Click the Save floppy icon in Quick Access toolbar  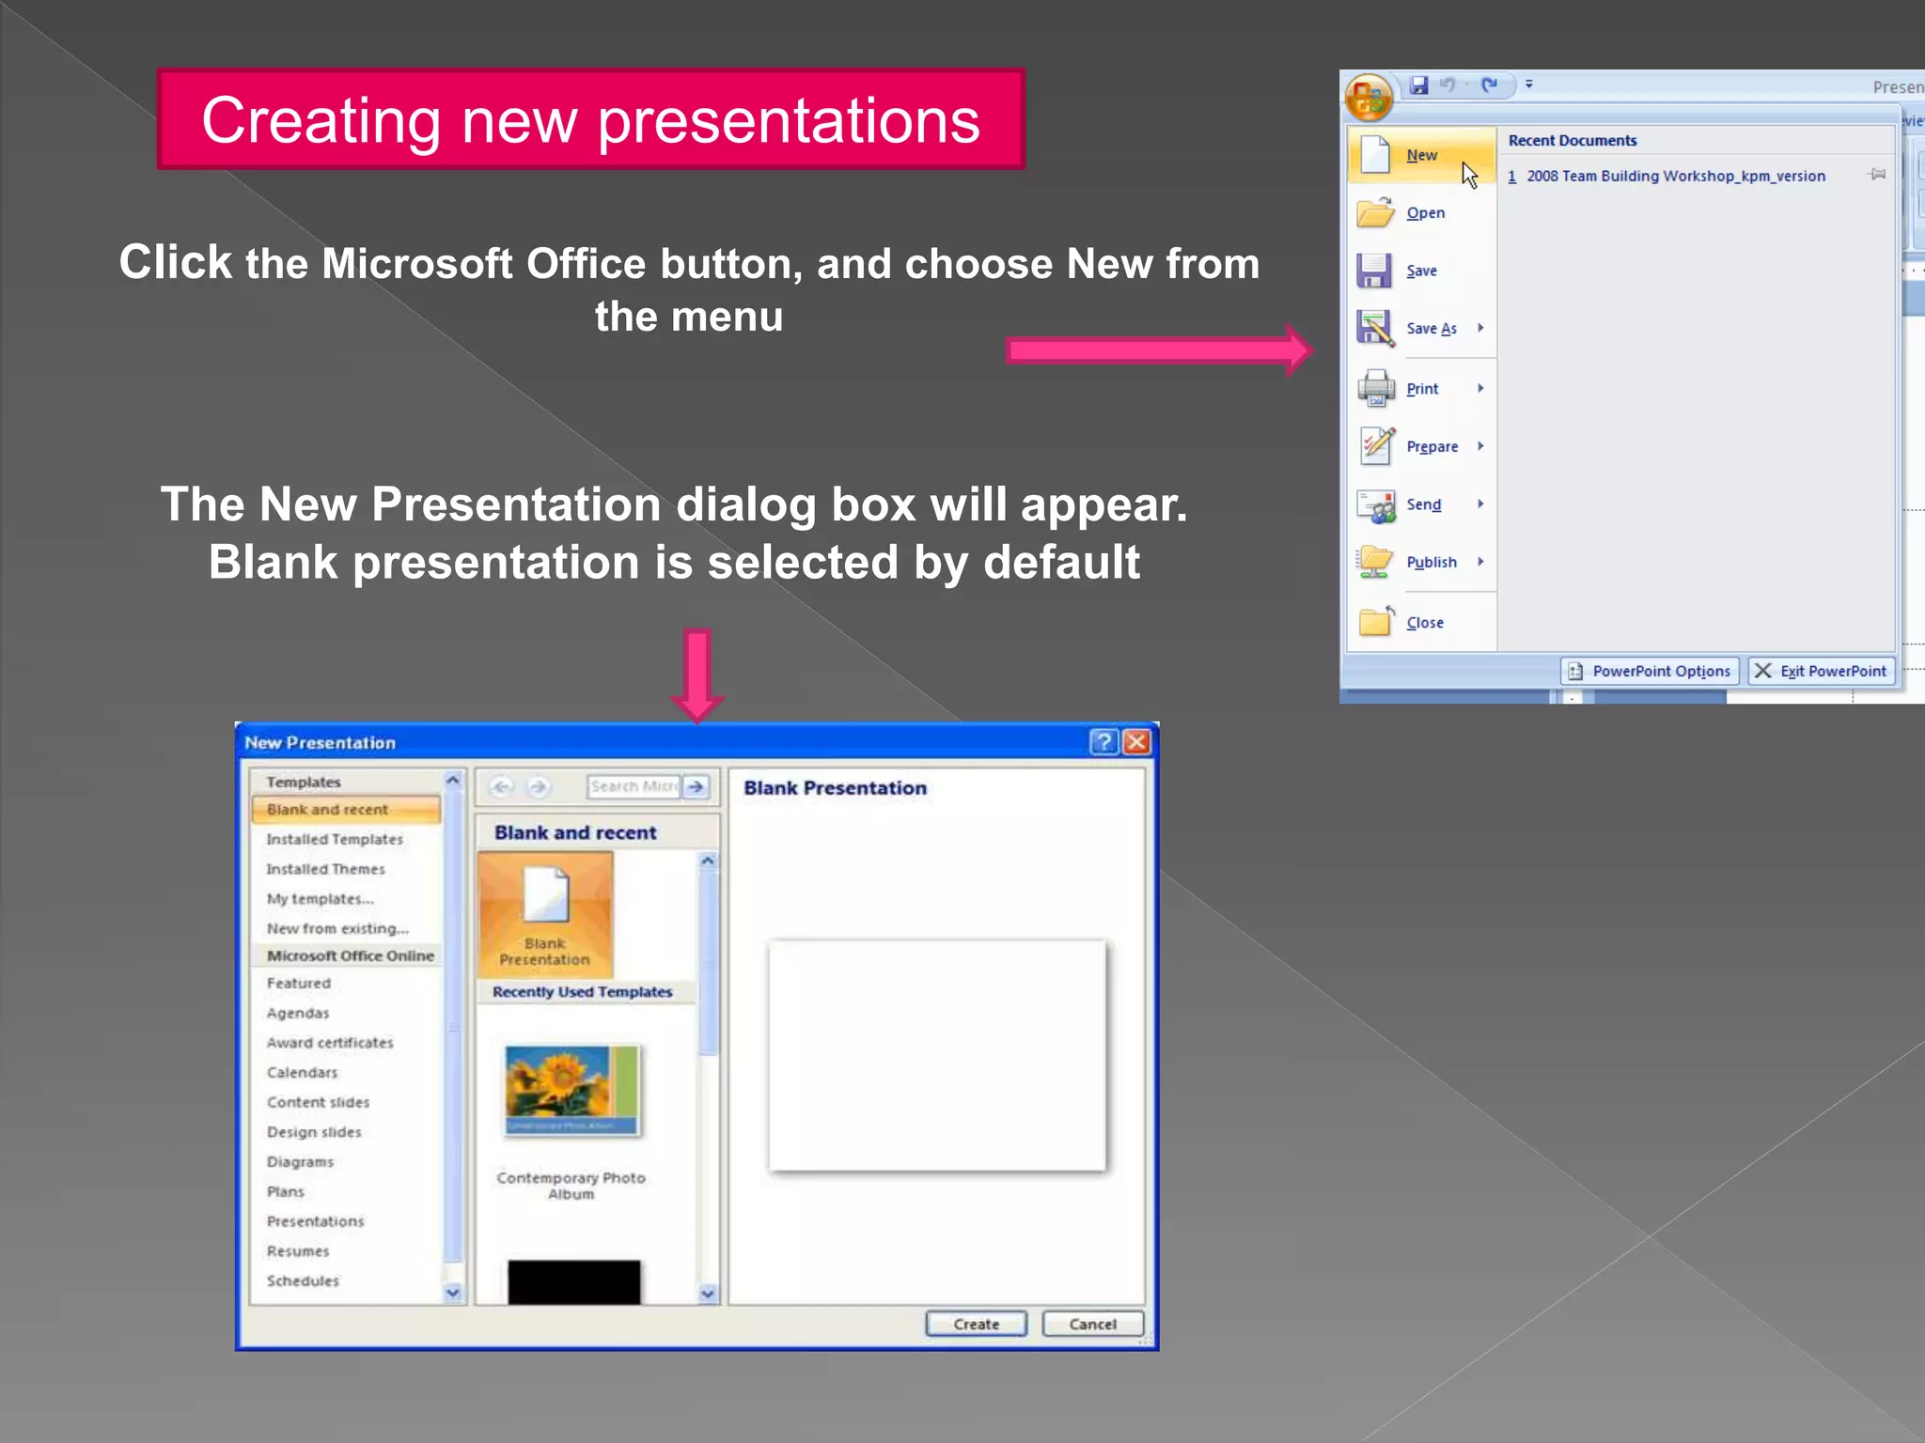(x=1418, y=85)
